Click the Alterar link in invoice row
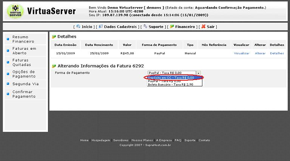Viewport: 290px width, 161px height. click(260, 54)
